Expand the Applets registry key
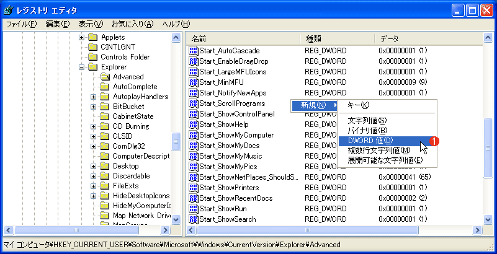This screenshot has height=254, width=497. click(82, 37)
